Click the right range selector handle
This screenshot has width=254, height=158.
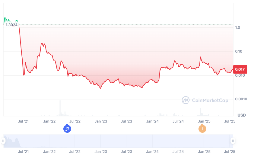233,141
